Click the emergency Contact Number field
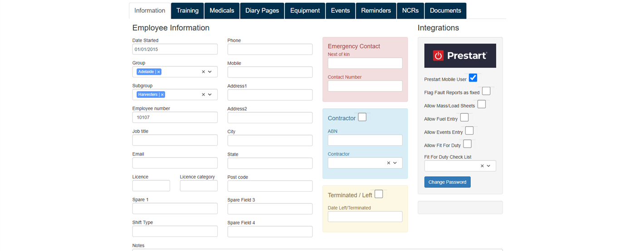Image resolution: width=635 pixels, height=251 pixels. (365, 86)
